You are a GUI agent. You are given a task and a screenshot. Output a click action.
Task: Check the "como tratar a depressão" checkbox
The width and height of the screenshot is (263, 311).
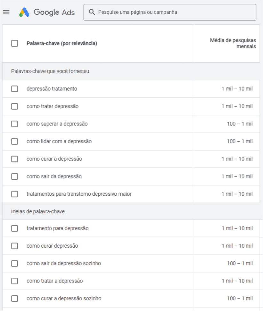click(x=14, y=281)
